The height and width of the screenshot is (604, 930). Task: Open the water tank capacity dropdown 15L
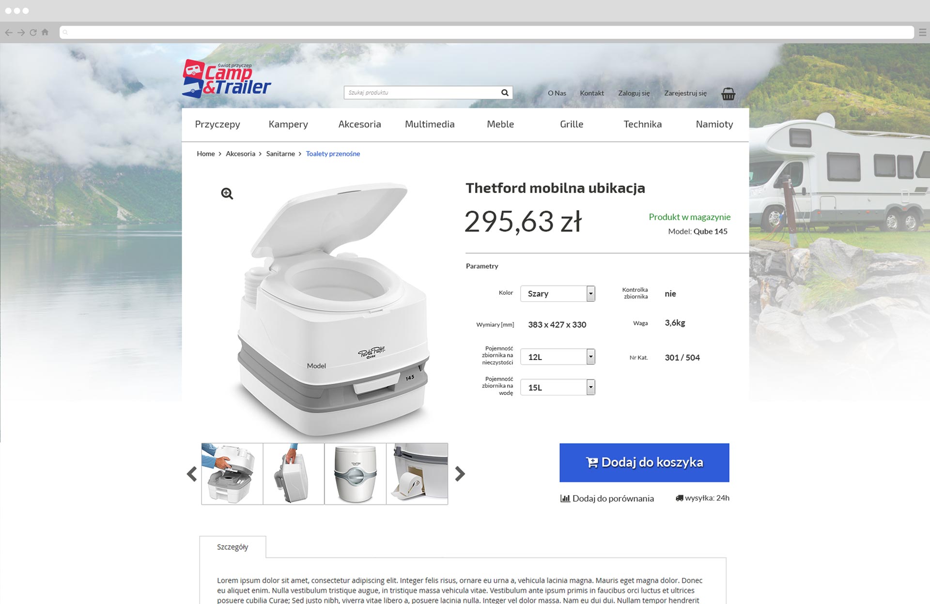(x=558, y=388)
